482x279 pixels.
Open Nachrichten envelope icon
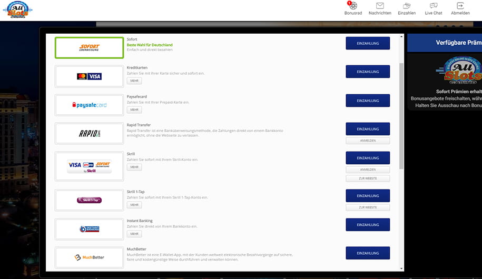(x=380, y=6)
